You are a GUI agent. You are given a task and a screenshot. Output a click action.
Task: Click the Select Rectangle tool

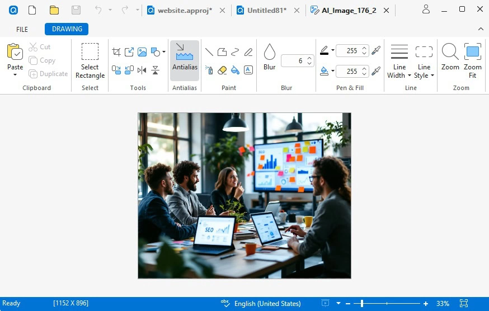90,60
